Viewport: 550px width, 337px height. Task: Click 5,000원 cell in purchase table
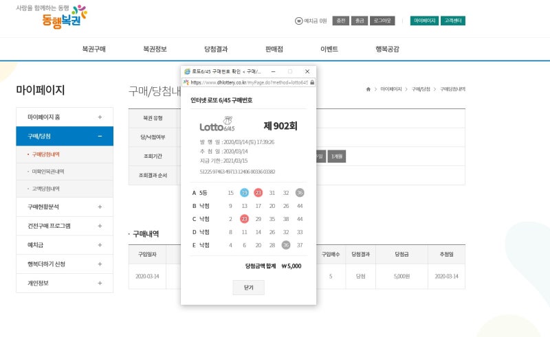[x=401, y=277]
